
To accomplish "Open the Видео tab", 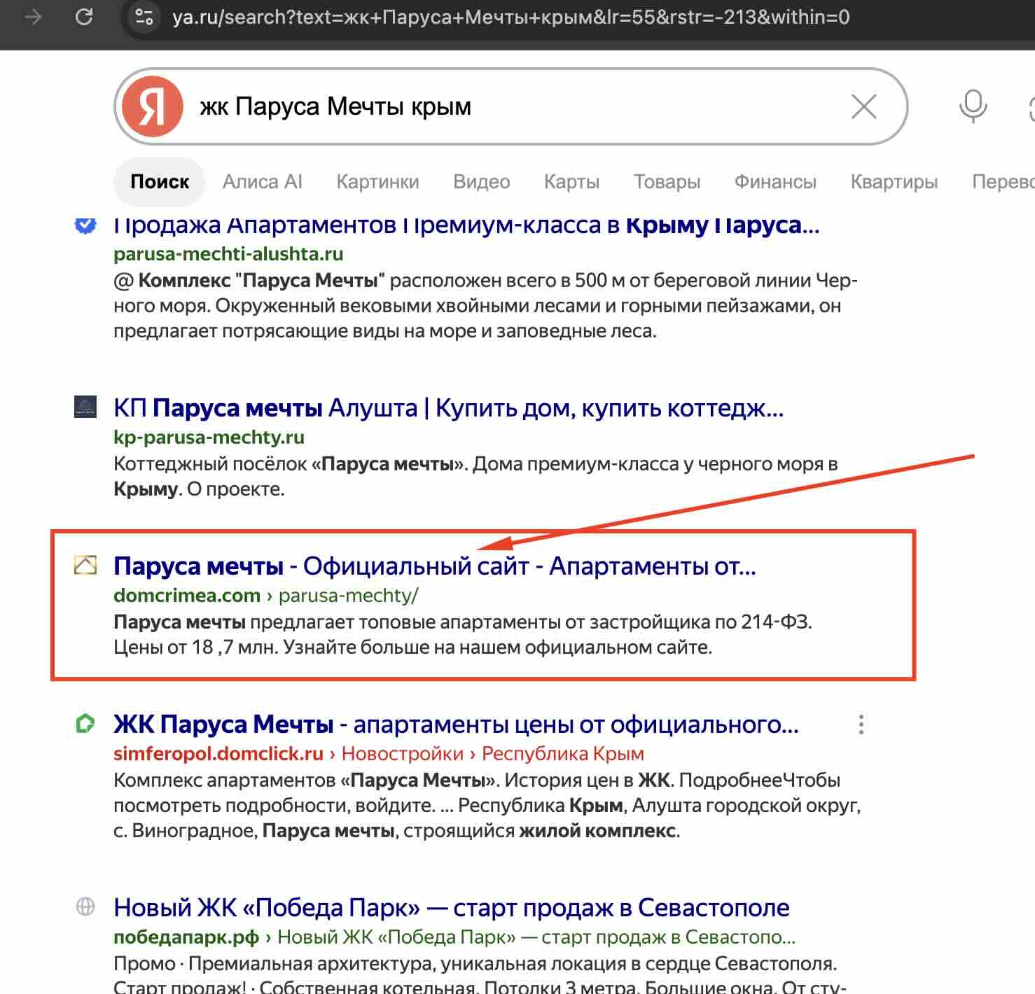I will (x=482, y=182).
